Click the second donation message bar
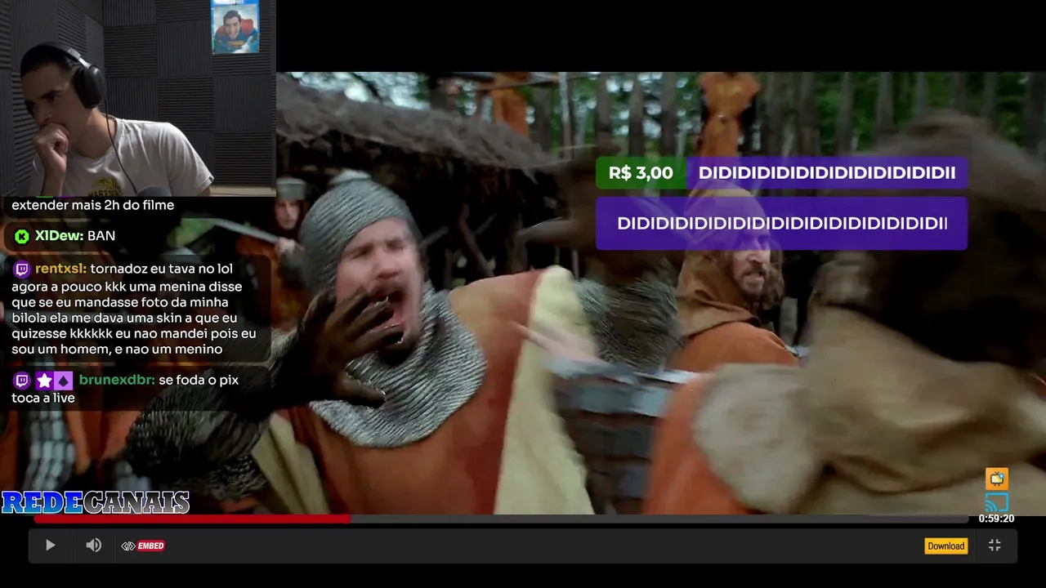 pyautogui.click(x=781, y=223)
